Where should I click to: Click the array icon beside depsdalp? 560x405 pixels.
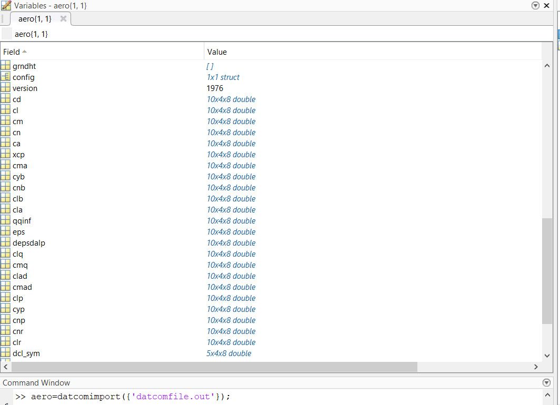[x=6, y=242]
